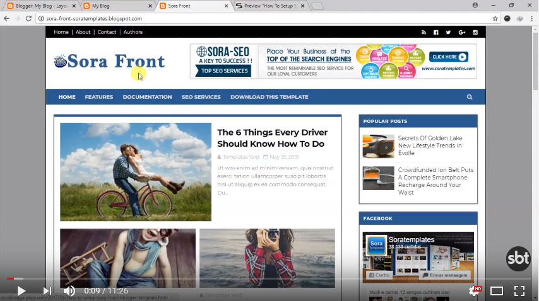Open Crowdfunded Ion Belt post link
Viewport: 539px width, 301px height.
tap(435, 181)
